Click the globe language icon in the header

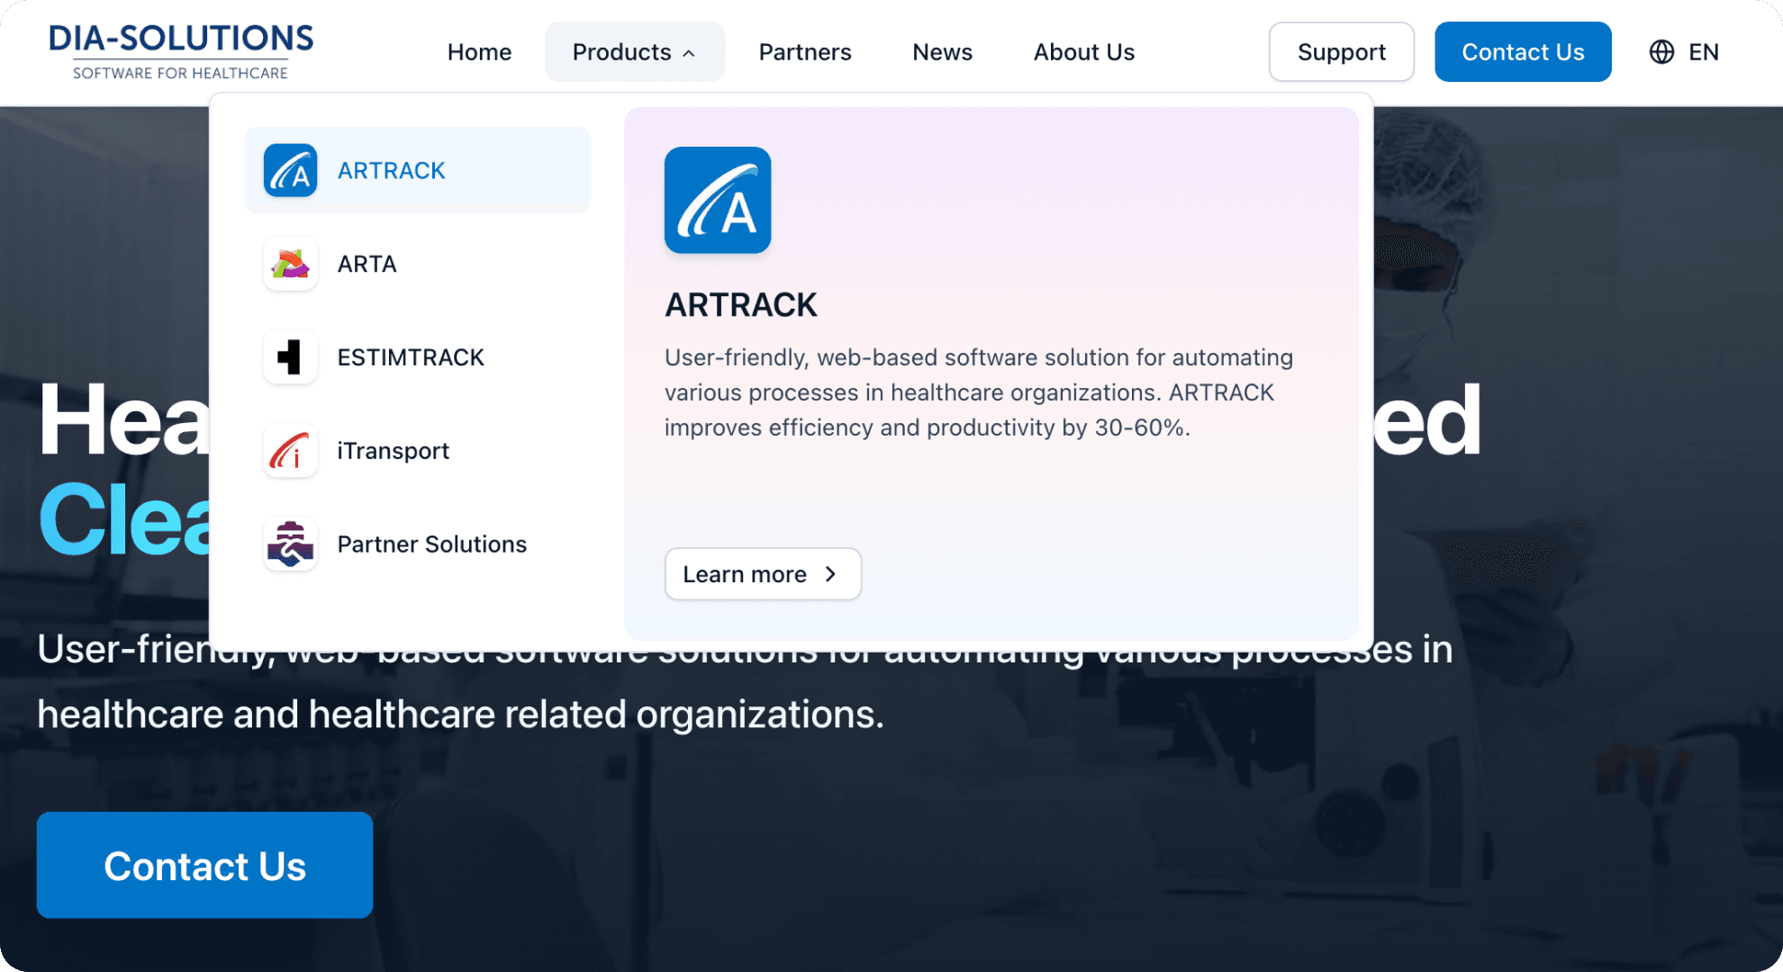click(x=1660, y=51)
